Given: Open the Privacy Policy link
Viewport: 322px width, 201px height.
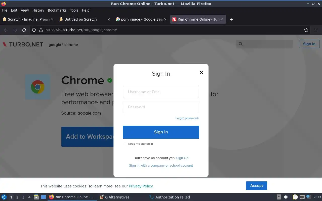Looking at the screenshot, I should [141, 186].
